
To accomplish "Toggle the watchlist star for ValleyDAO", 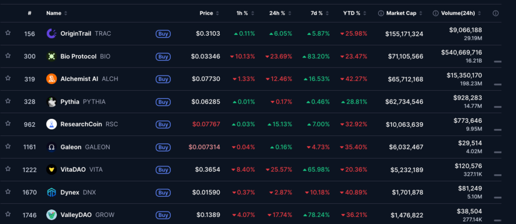I will pos(8,214).
